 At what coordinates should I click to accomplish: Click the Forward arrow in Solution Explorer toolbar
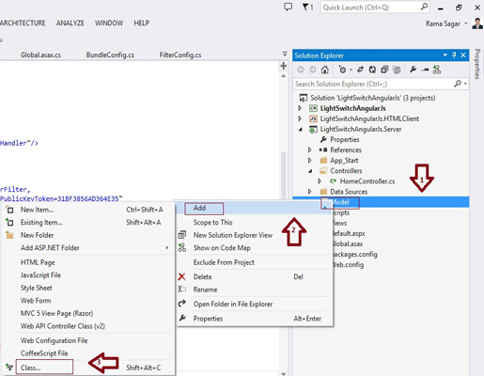pos(313,70)
